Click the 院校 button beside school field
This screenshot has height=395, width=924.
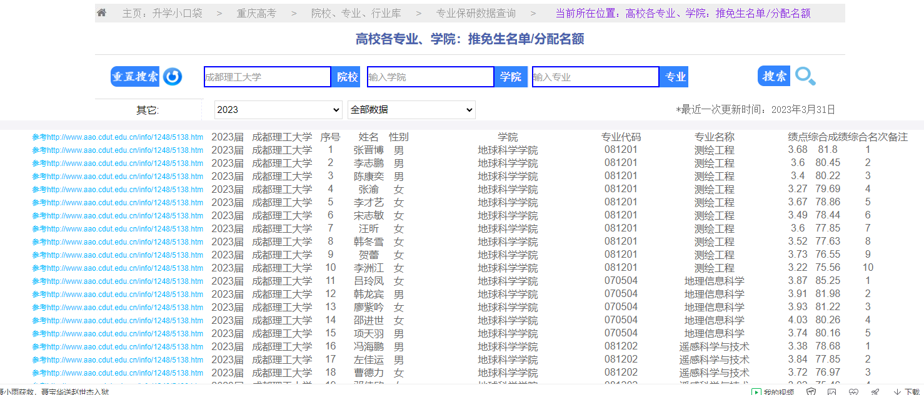(348, 77)
